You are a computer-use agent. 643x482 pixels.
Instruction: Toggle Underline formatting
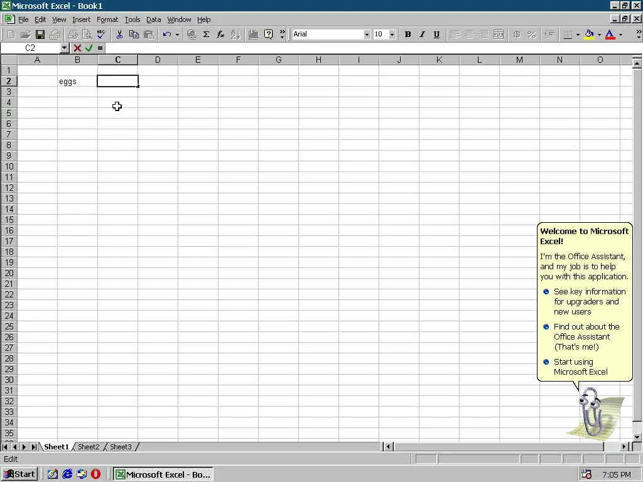436,35
